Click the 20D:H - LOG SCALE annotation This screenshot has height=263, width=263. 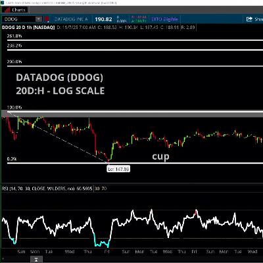tap(60, 91)
